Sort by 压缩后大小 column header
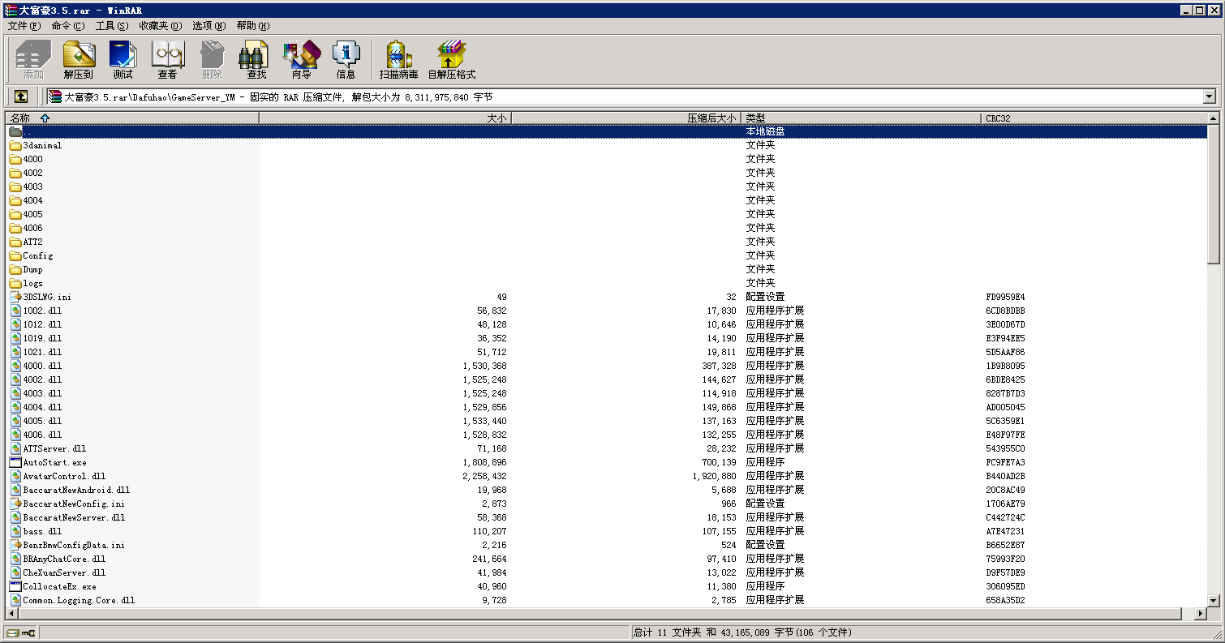1225x643 pixels. [x=625, y=118]
